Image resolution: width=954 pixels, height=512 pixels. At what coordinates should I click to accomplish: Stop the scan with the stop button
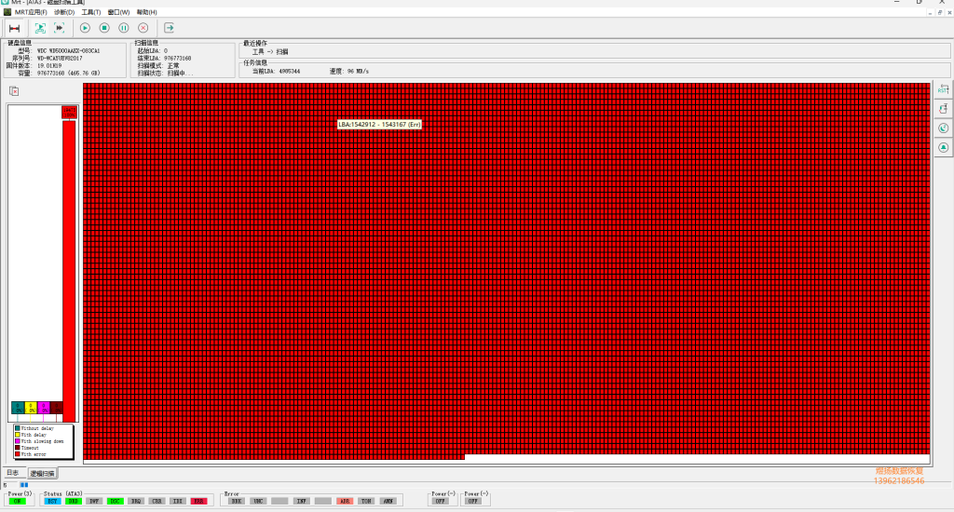click(x=104, y=28)
